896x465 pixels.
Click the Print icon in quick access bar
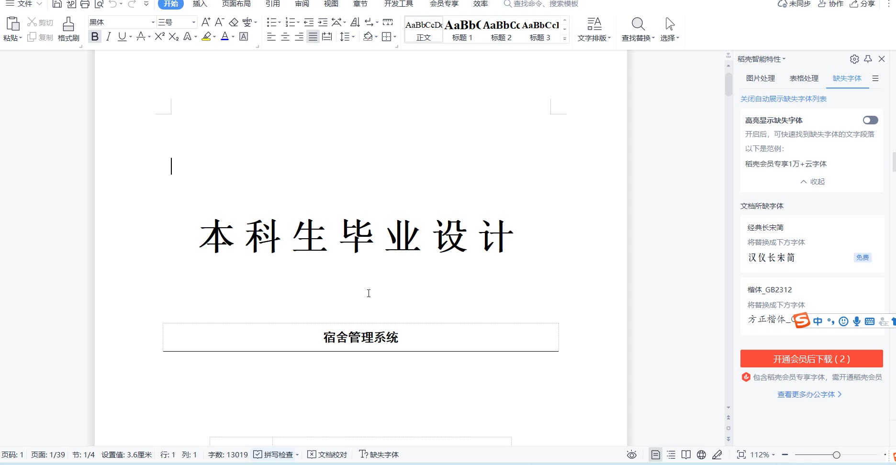coord(85,4)
